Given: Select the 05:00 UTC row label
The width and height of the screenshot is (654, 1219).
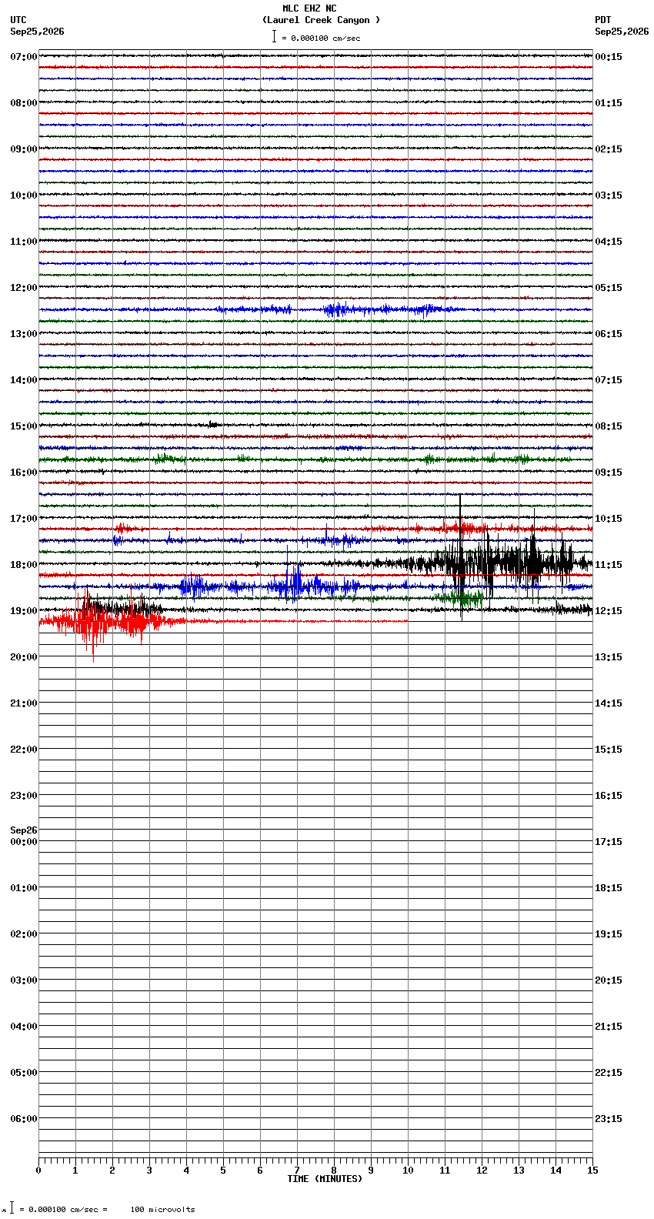Looking at the screenshot, I should (x=24, y=1073).
